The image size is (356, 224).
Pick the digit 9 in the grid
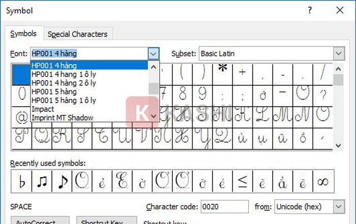click(x=202, y=96)
